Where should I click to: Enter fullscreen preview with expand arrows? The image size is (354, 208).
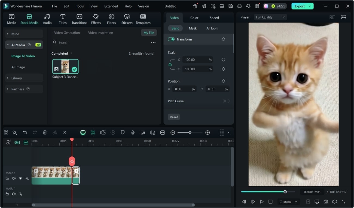point(344,202)
